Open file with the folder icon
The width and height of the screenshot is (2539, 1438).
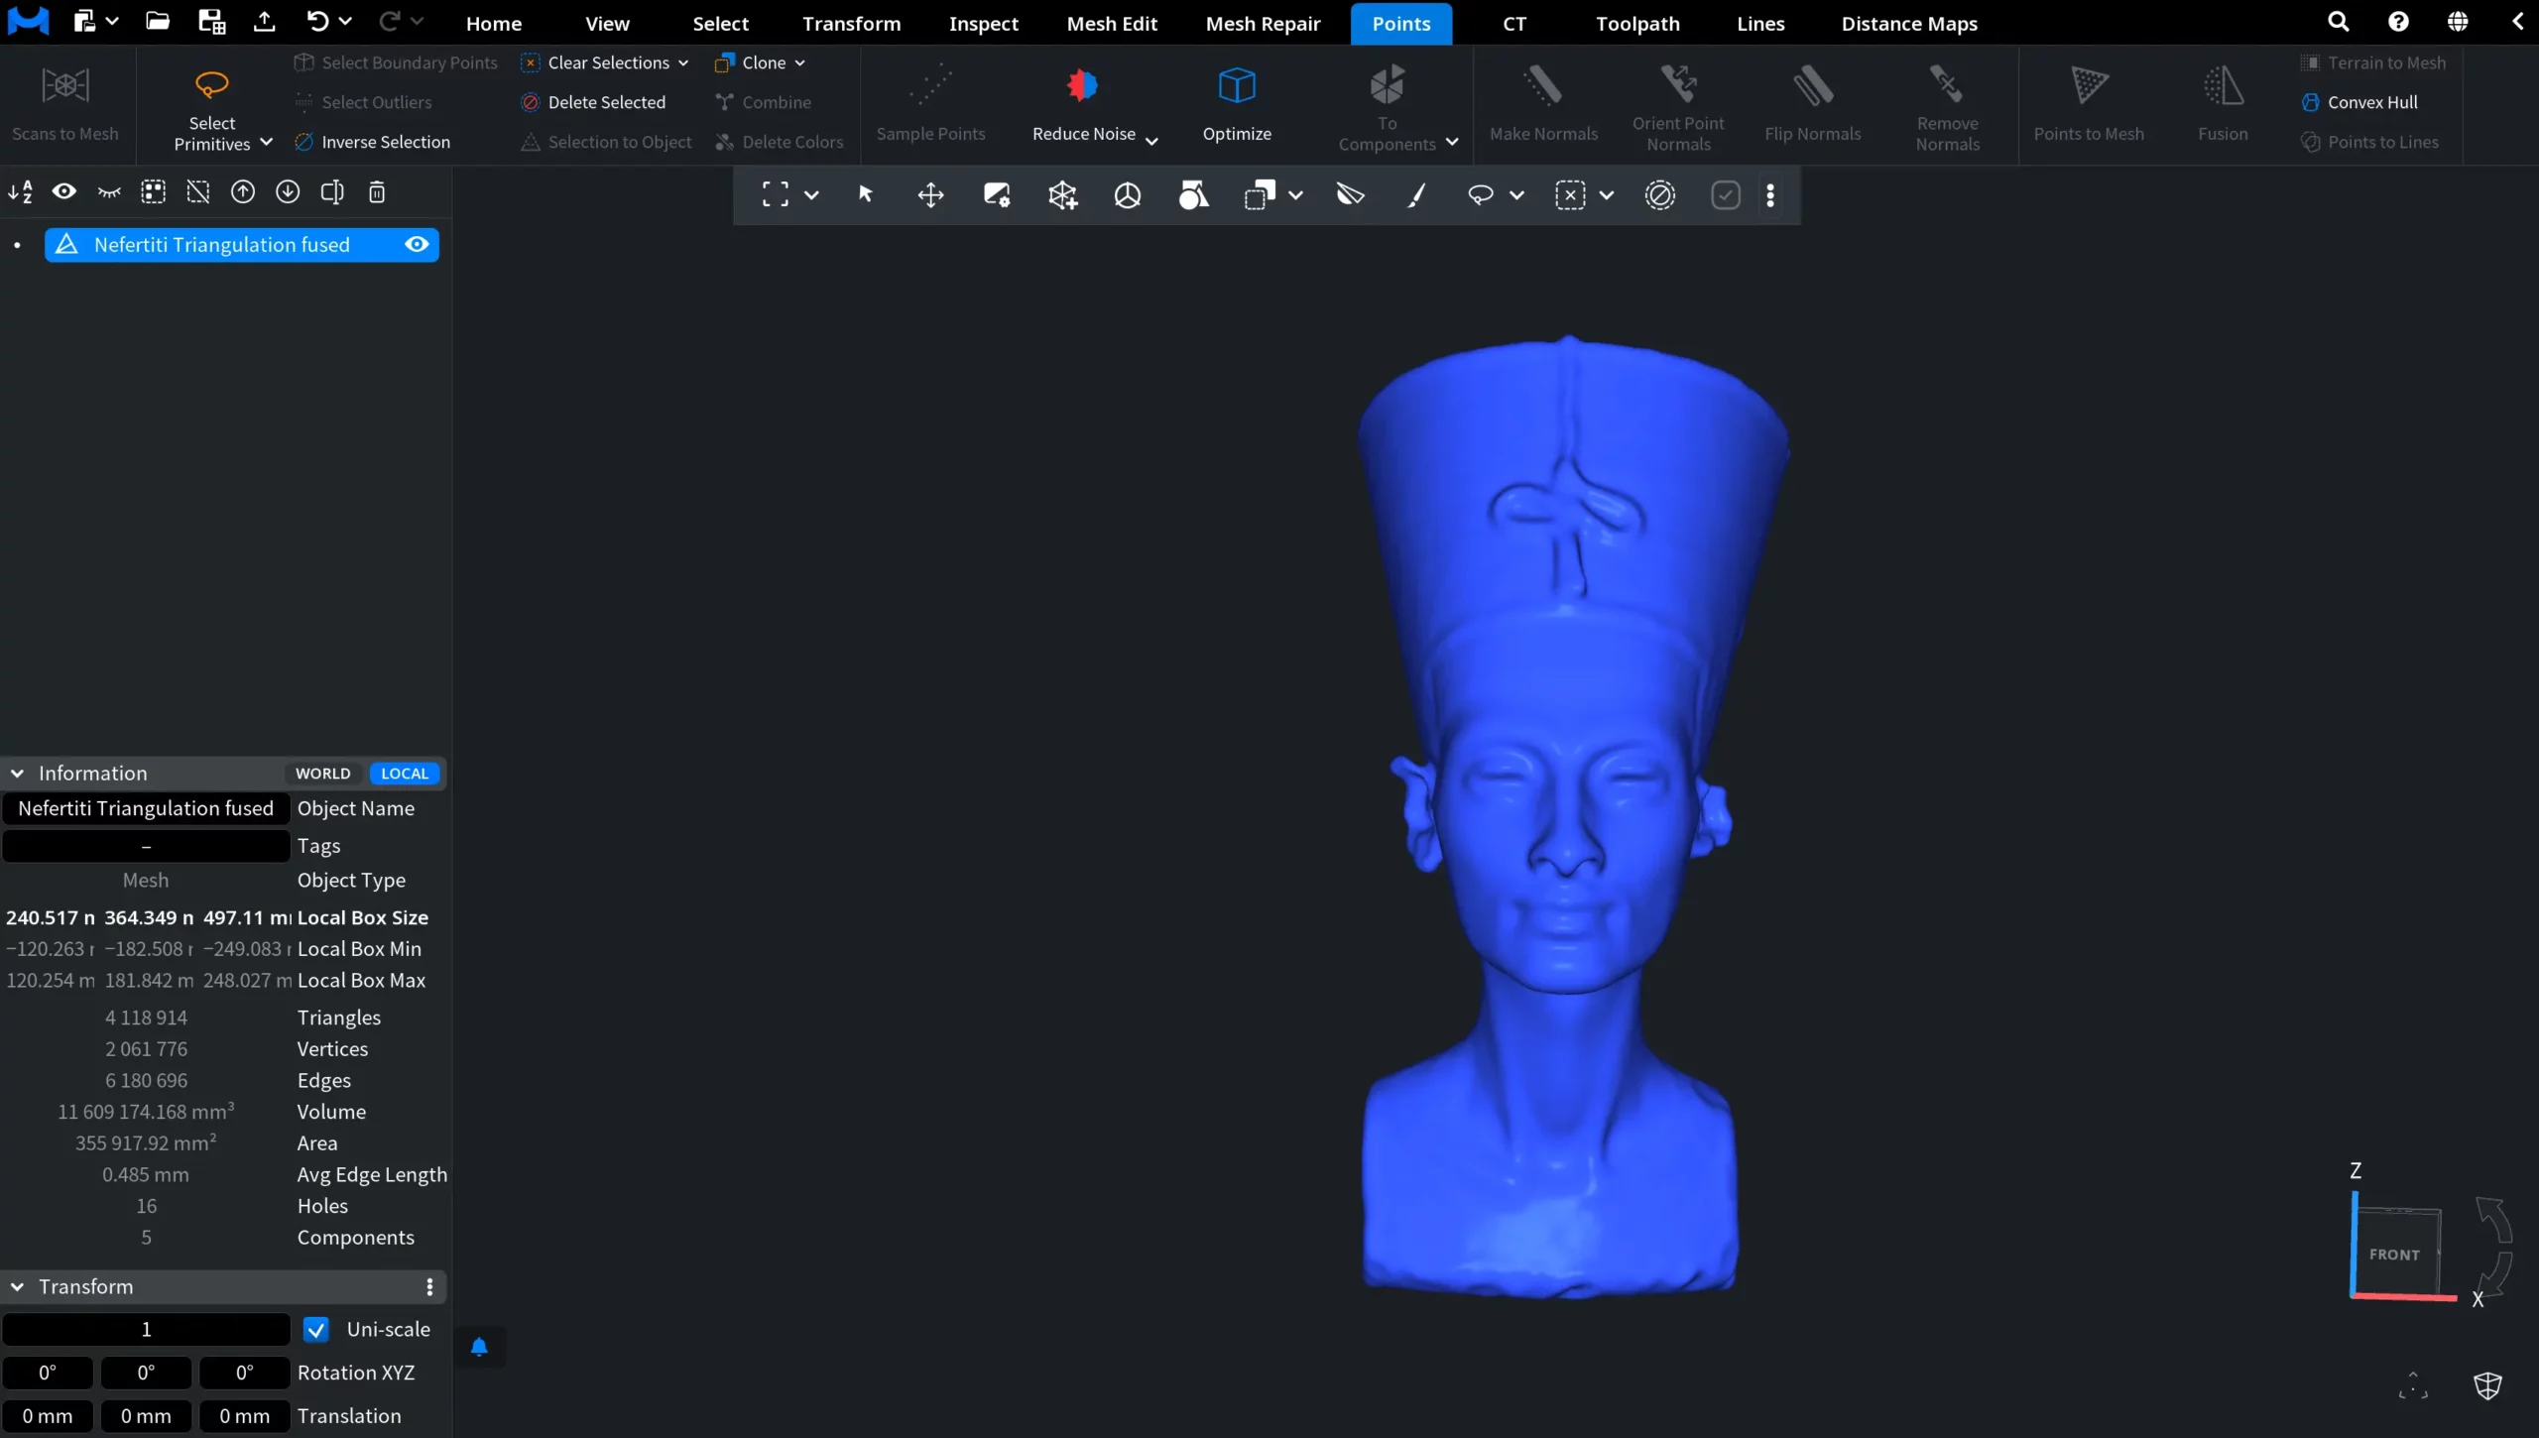158,22
